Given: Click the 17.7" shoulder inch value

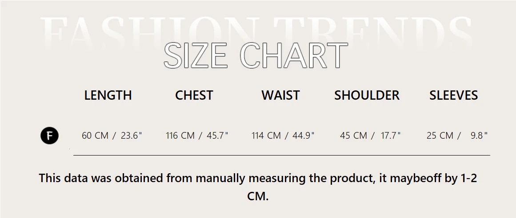Looking at the screenshot, I should coord(391,136).
